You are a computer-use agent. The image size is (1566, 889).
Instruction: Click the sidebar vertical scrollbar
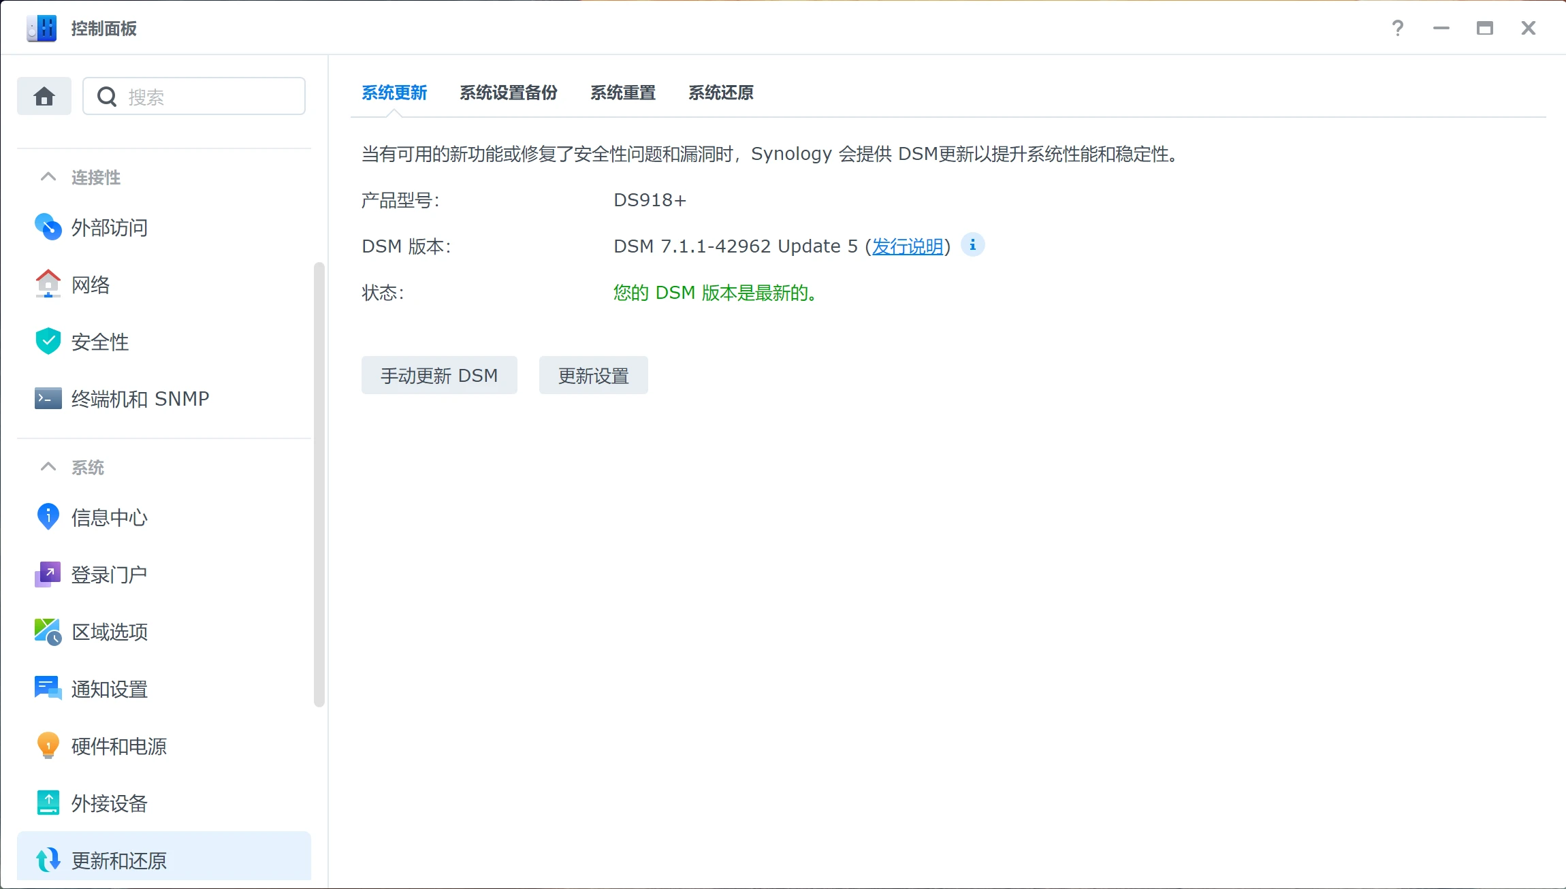click(319, 485)
